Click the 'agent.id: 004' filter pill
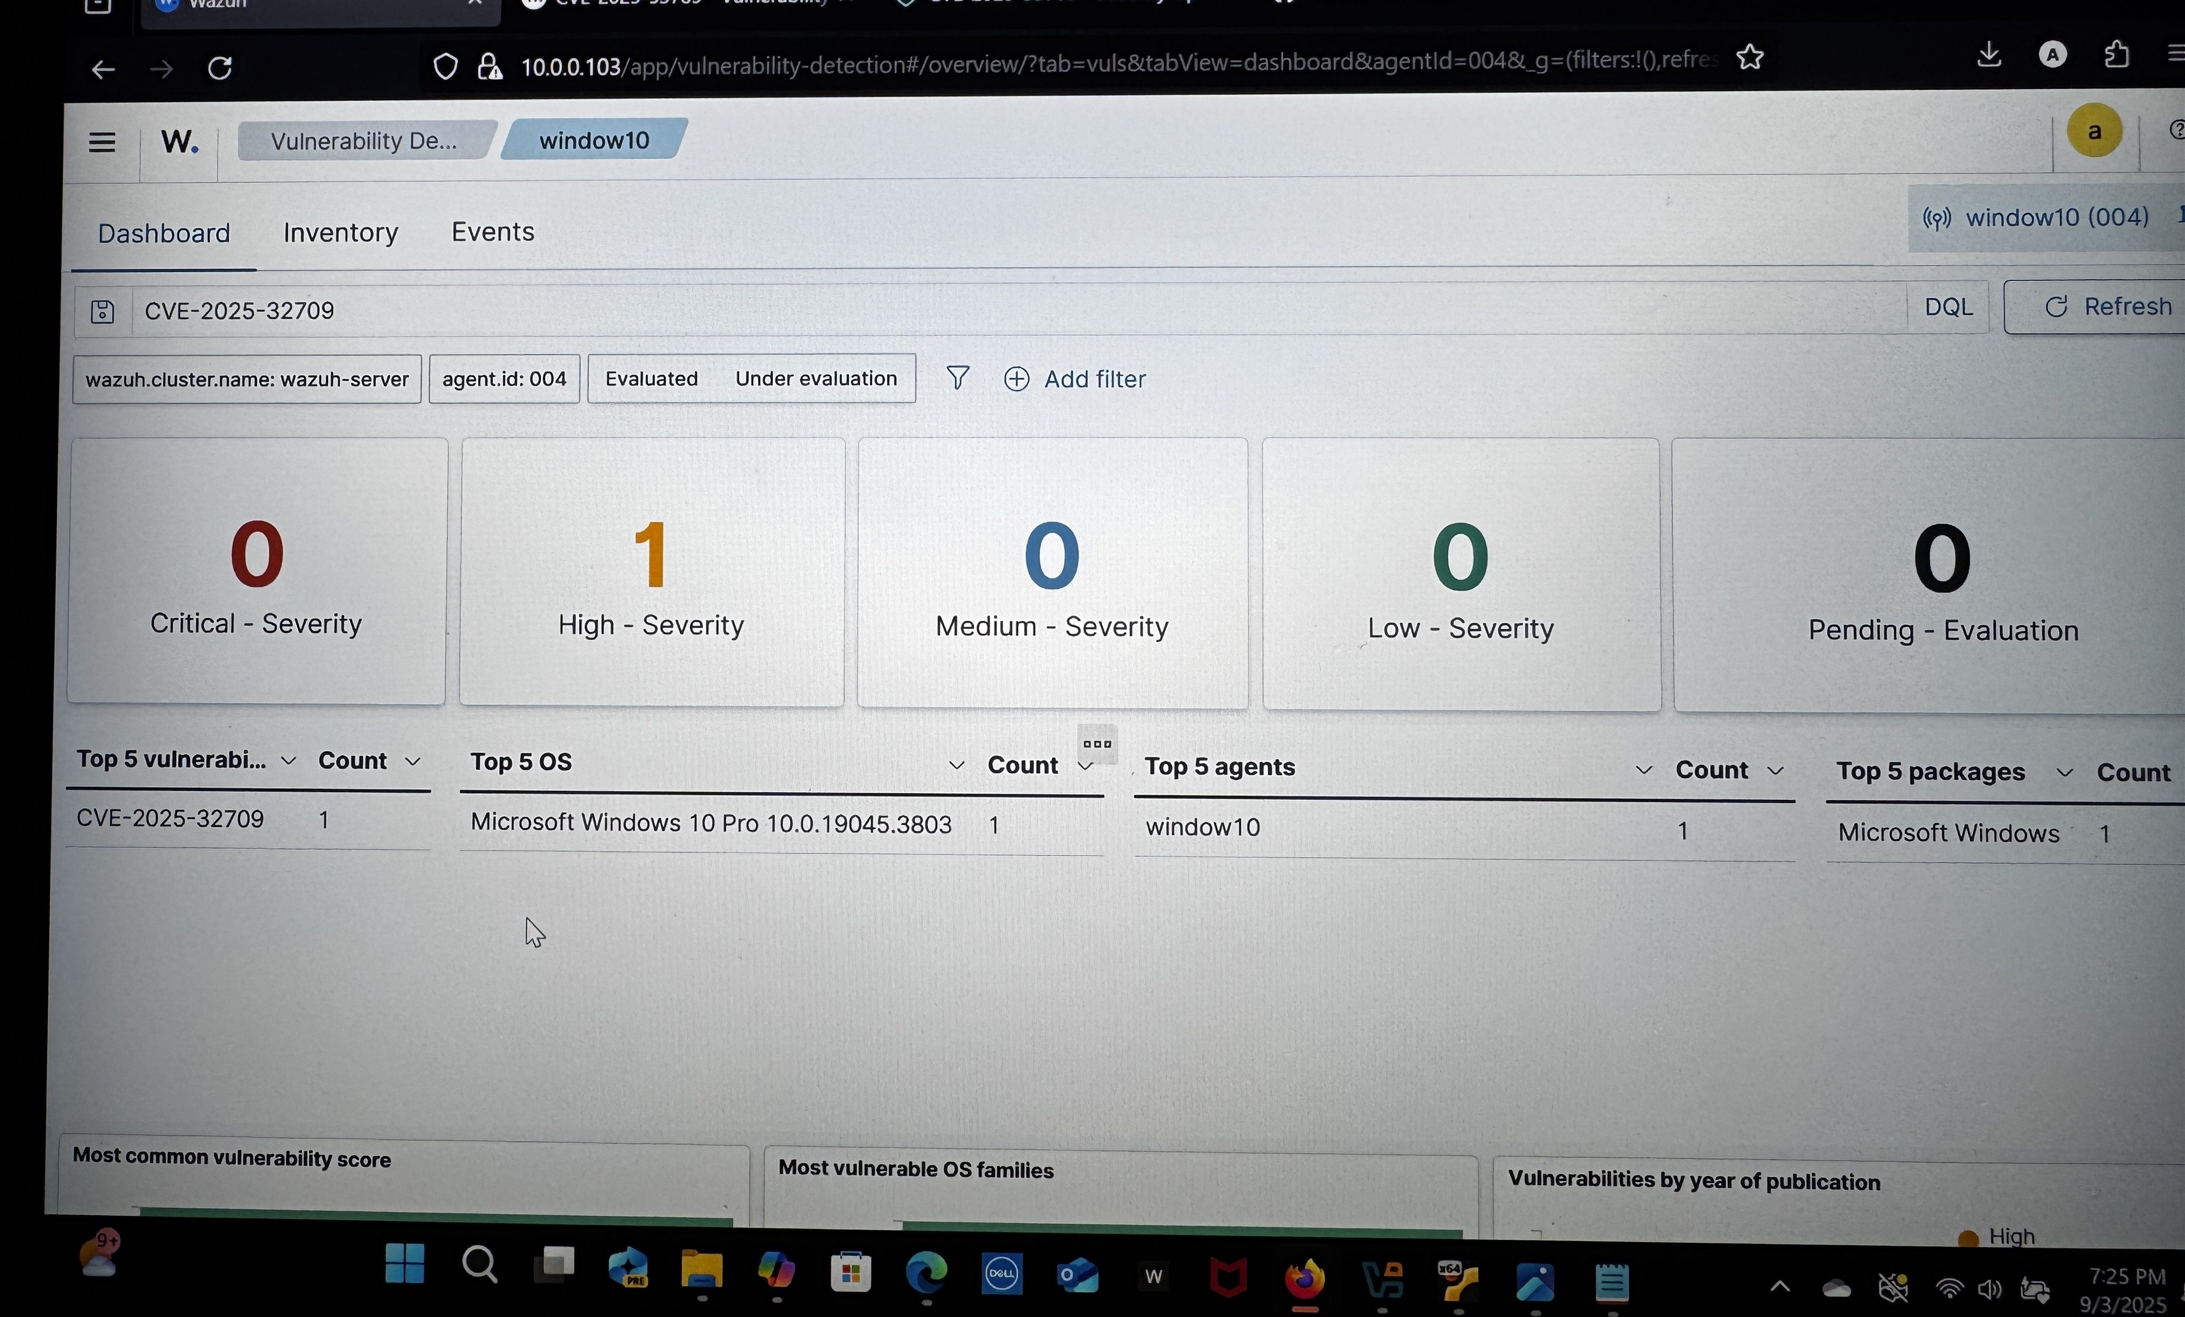 click(x=504, y=378)
